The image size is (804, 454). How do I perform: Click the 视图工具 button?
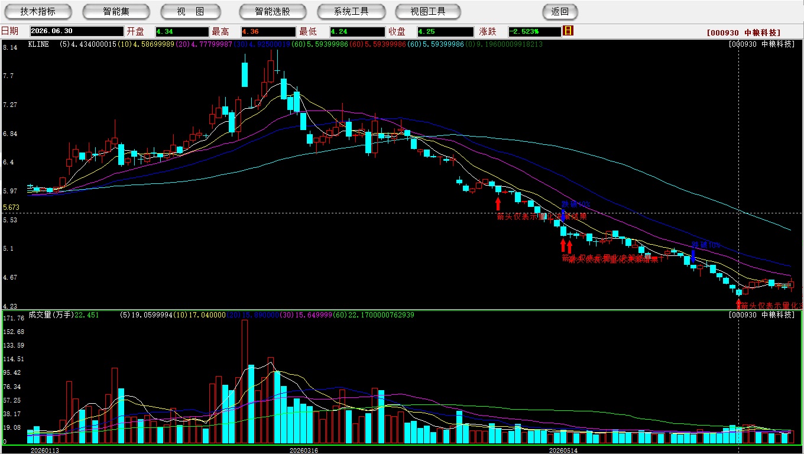pyautogui.click(x=429, y=11)
